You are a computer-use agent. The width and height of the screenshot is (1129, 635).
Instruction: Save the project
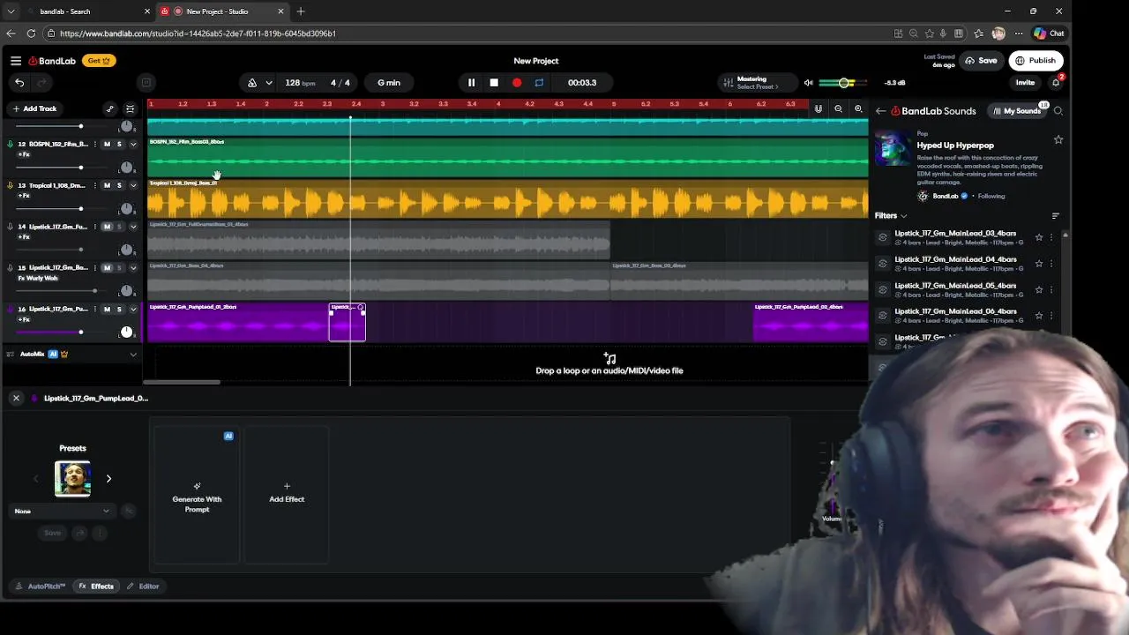[x=982, y=61]
